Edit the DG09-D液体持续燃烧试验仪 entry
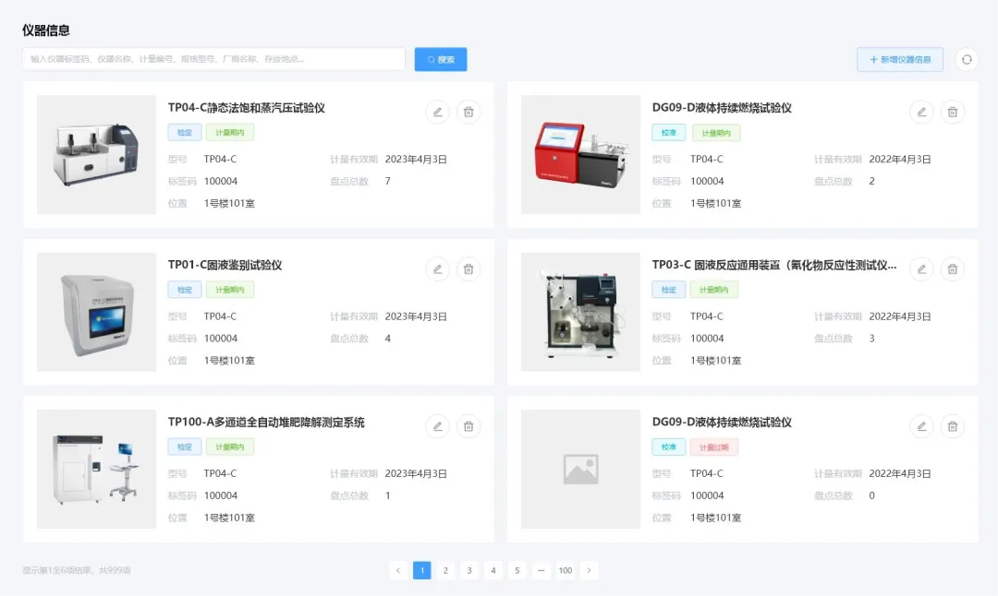Image resolution: width=998 pixels, height=596 pixels. pos(921,112)
